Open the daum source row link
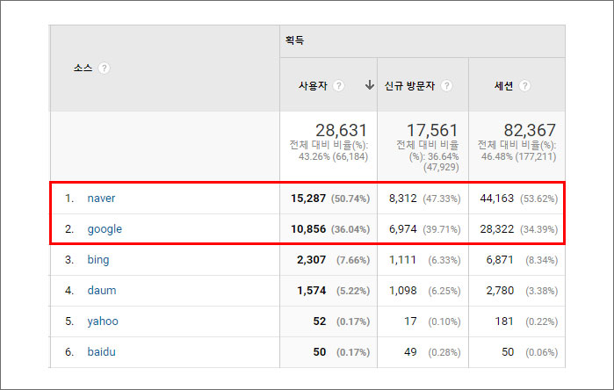Viewport: 614px width, 390px height. (x=101, y=291)
